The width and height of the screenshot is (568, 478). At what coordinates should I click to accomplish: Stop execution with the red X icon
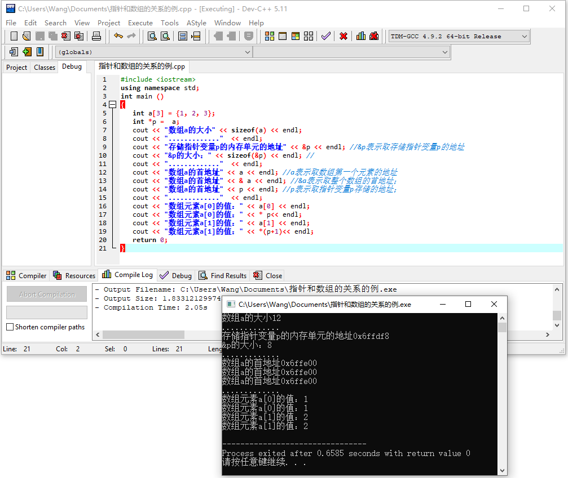coord(344,36)
